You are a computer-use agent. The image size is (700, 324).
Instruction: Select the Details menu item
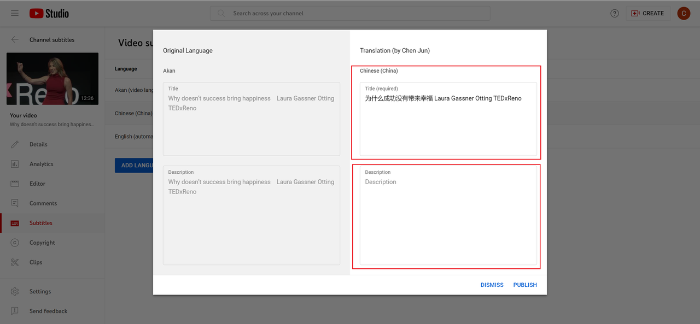[x=38, y=144]
